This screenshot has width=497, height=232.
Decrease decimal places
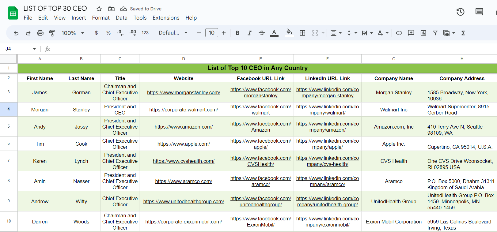click(x=121, y=33)
